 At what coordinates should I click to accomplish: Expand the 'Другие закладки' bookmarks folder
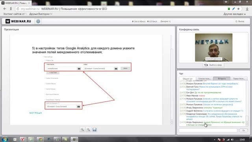235,14
